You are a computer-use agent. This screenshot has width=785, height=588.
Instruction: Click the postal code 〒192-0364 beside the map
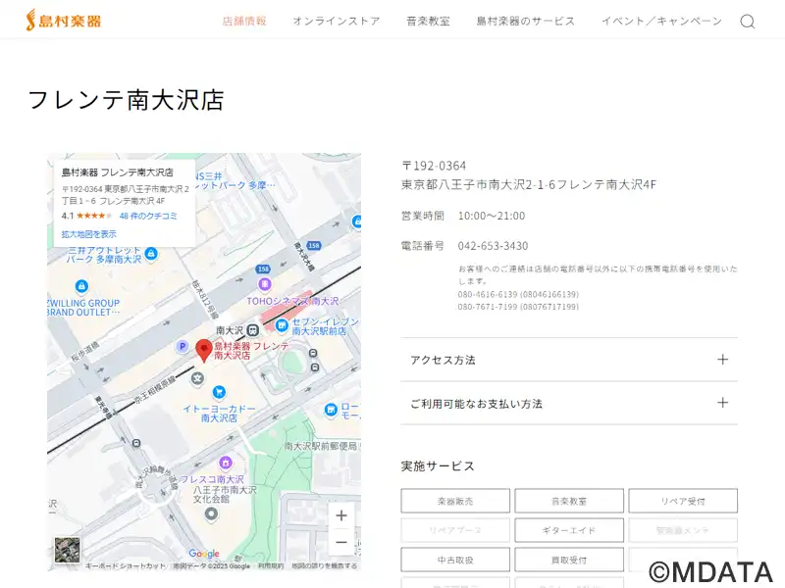point(434,166)
